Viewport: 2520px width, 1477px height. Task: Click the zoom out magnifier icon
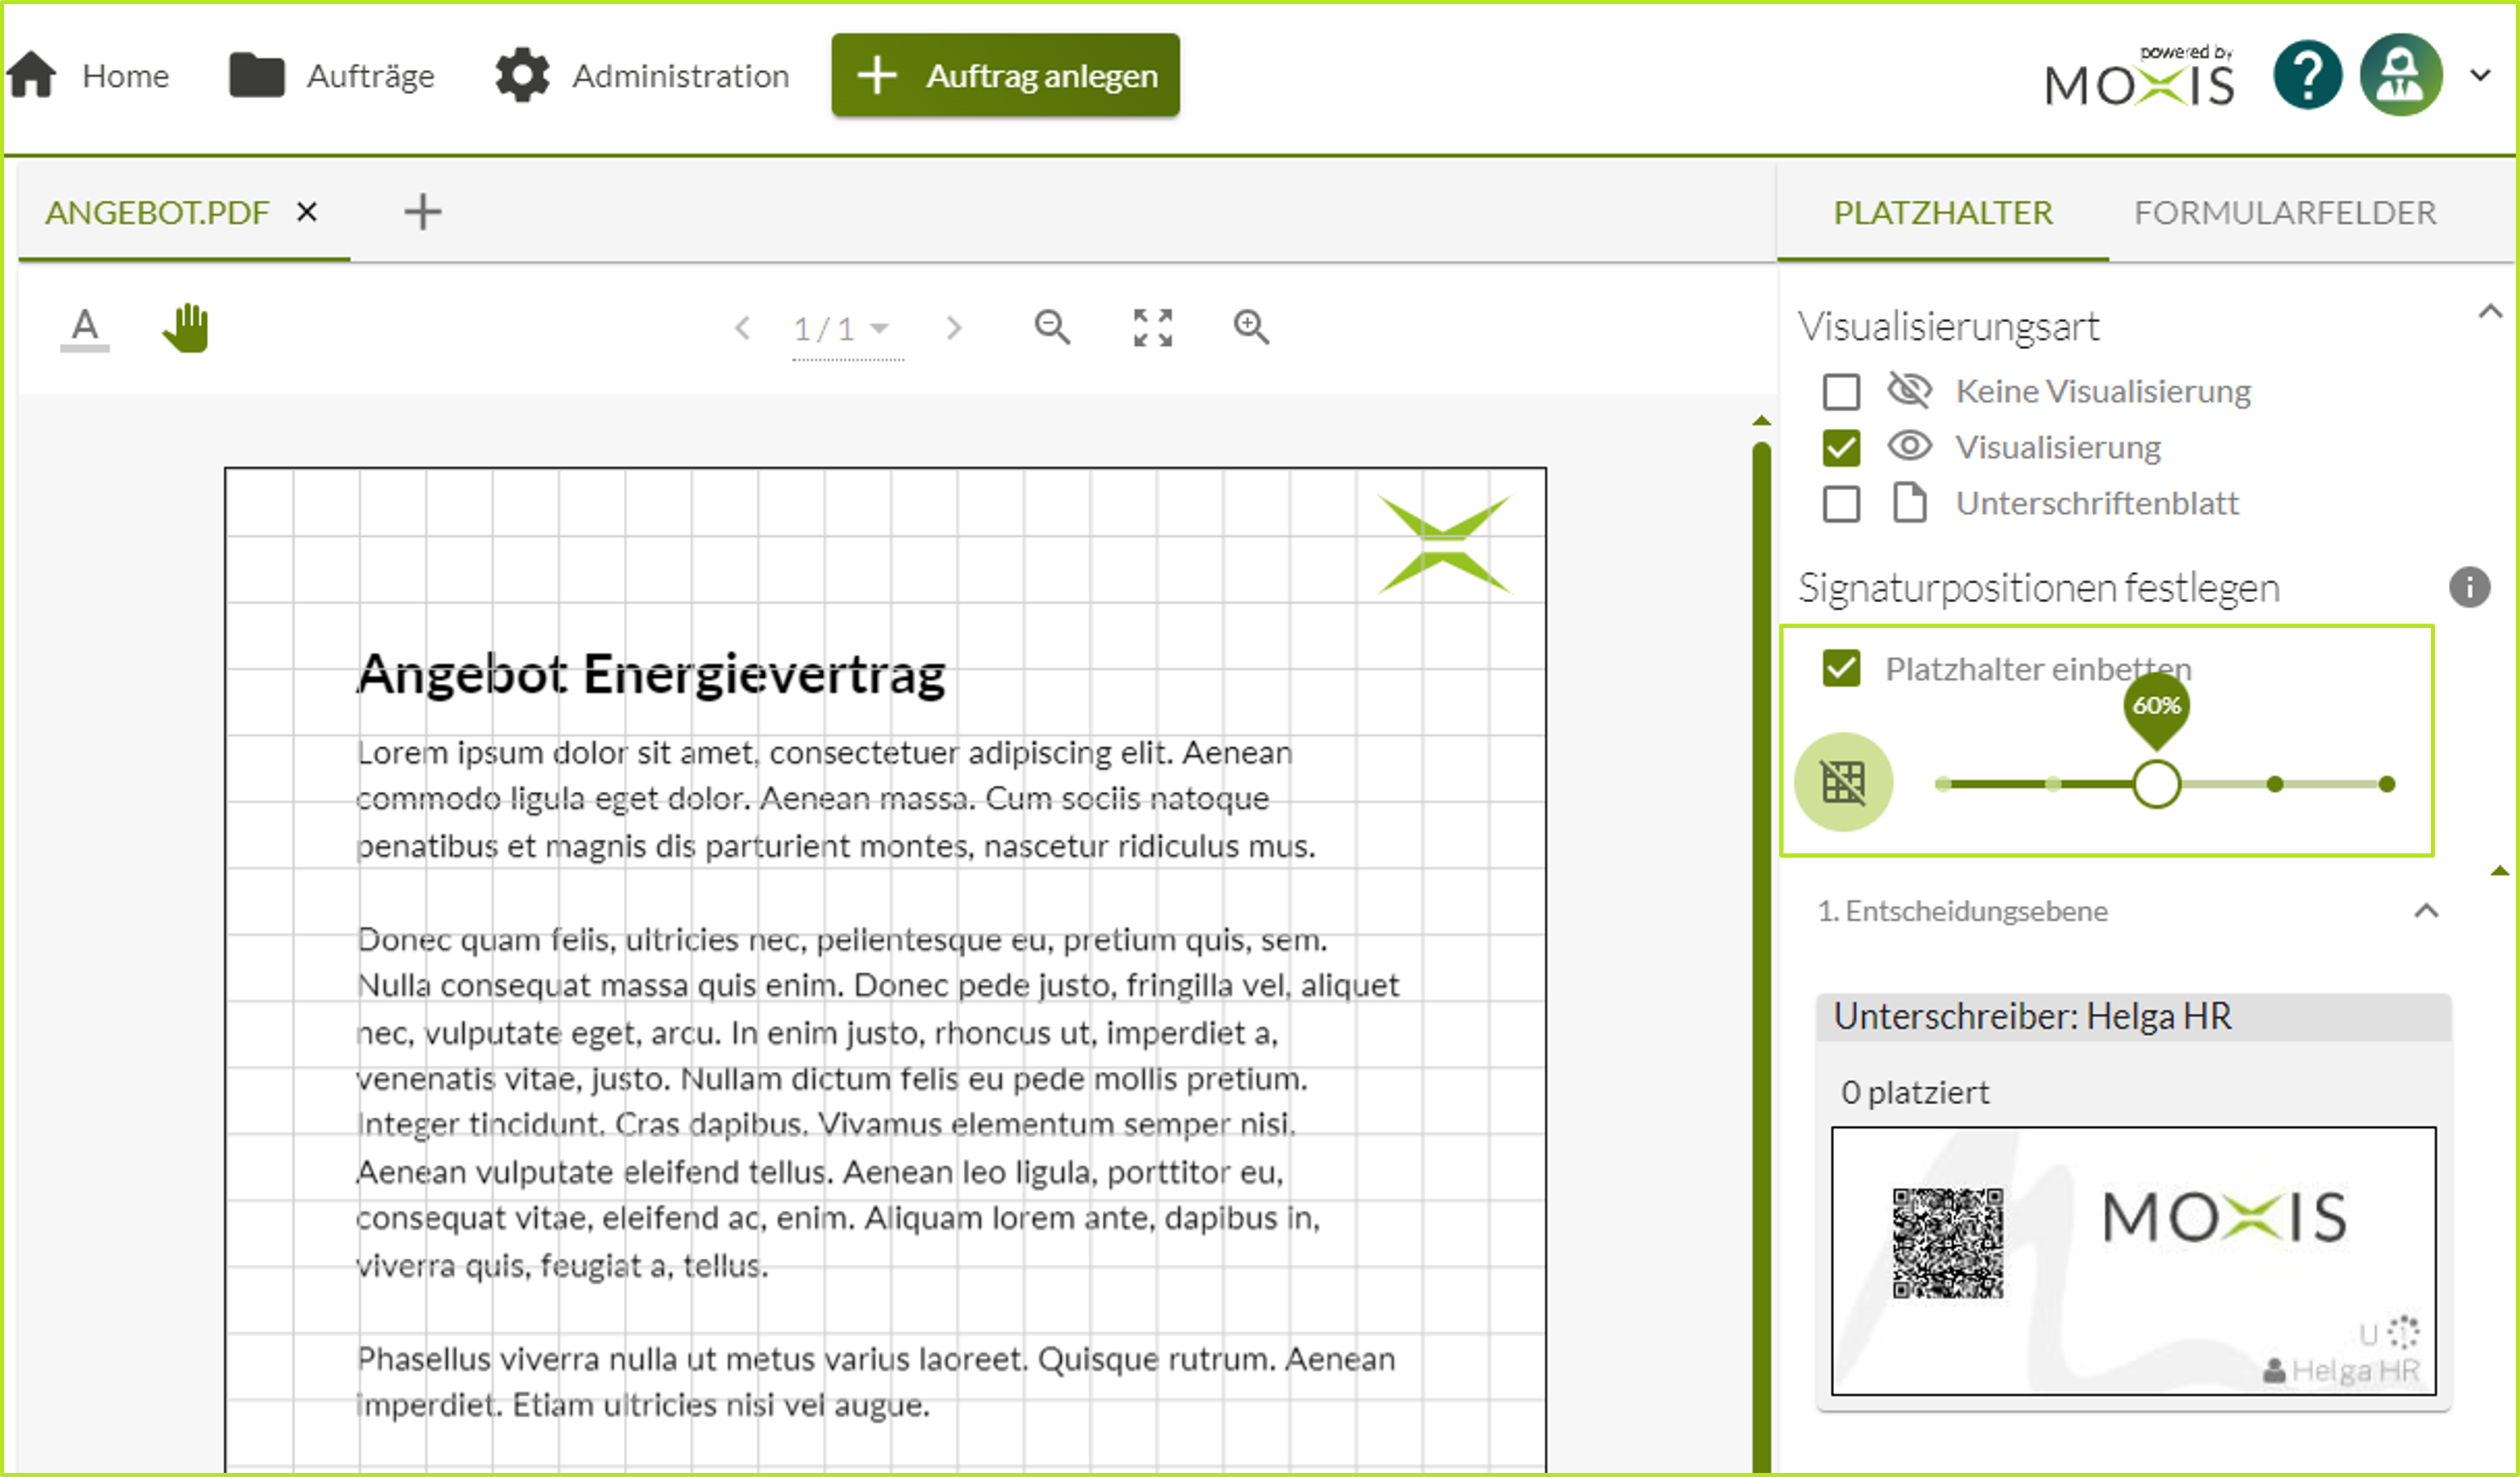[1051, 327]
